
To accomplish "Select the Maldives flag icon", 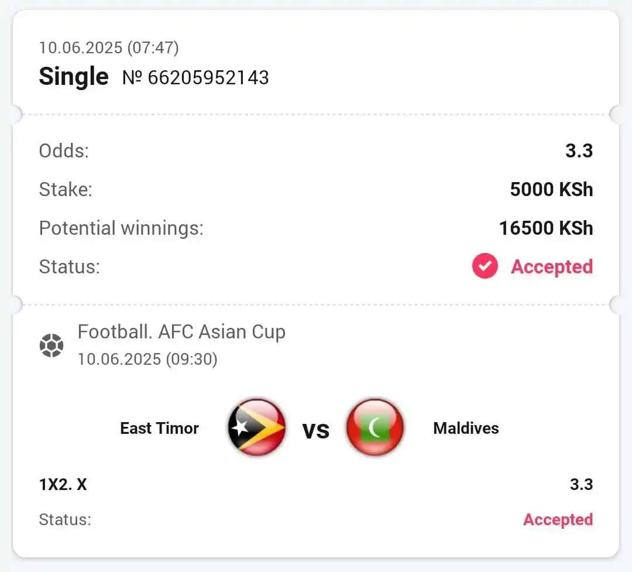I will 375,428.
